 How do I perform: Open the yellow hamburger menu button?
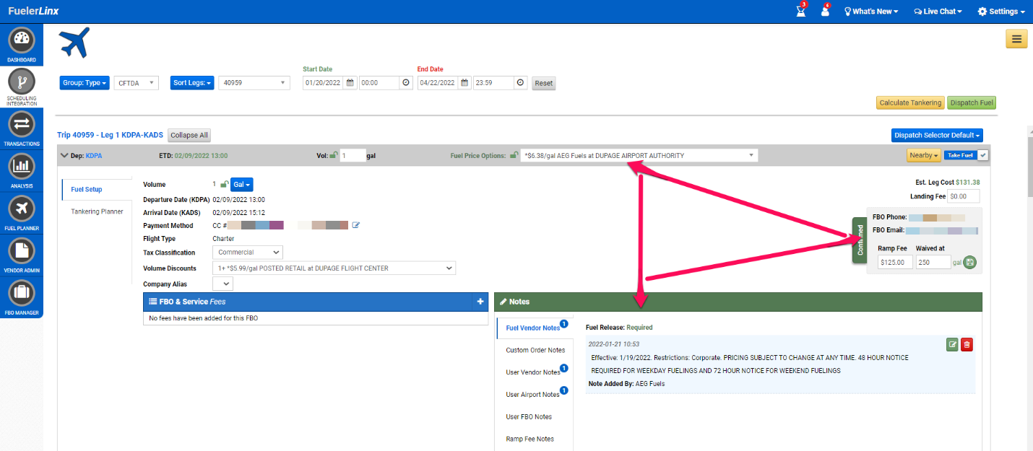pyautogui.click(x=1016, y=39)
